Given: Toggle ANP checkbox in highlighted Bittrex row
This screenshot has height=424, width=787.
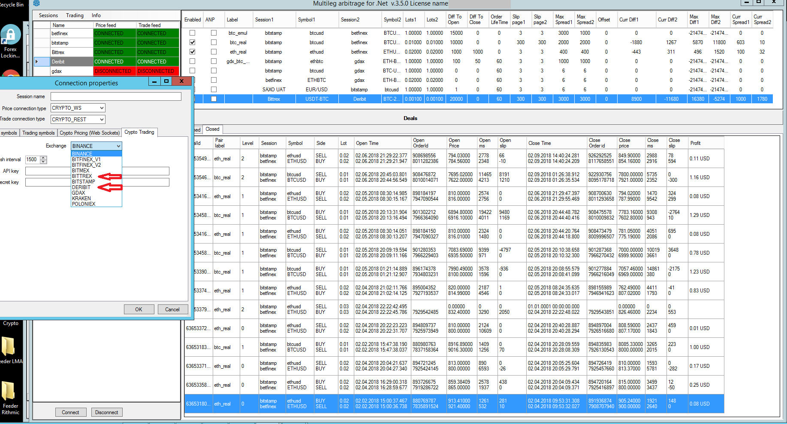Looking at the screenshot, I should pyautogui.click(x=214, y=99).
